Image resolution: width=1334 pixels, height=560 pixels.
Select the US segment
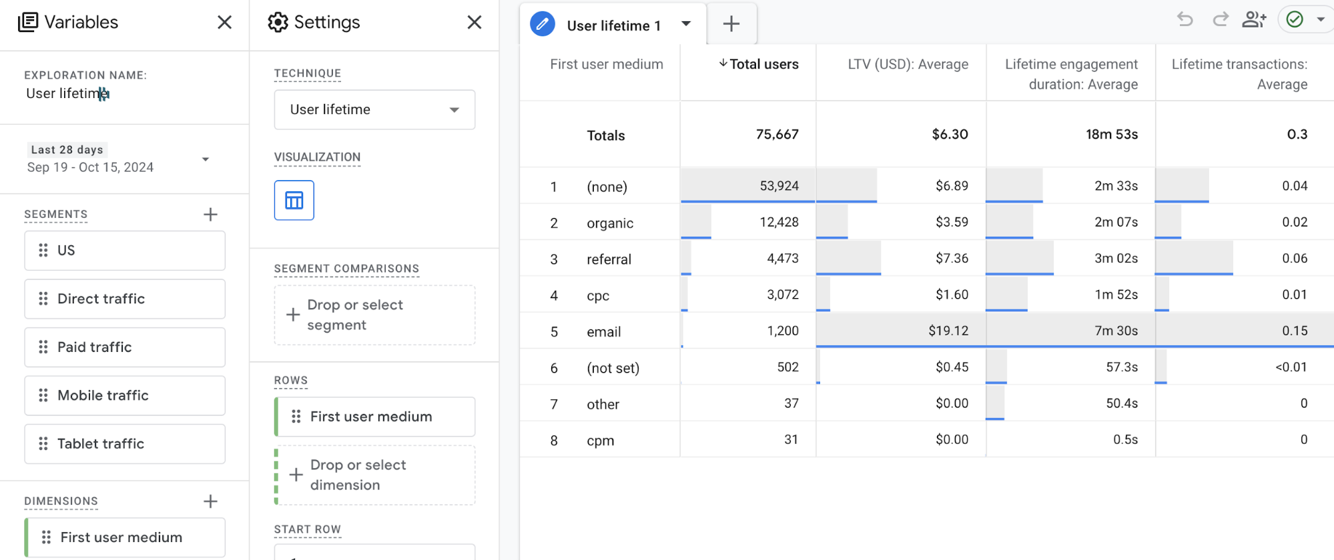tap(125, 251)
